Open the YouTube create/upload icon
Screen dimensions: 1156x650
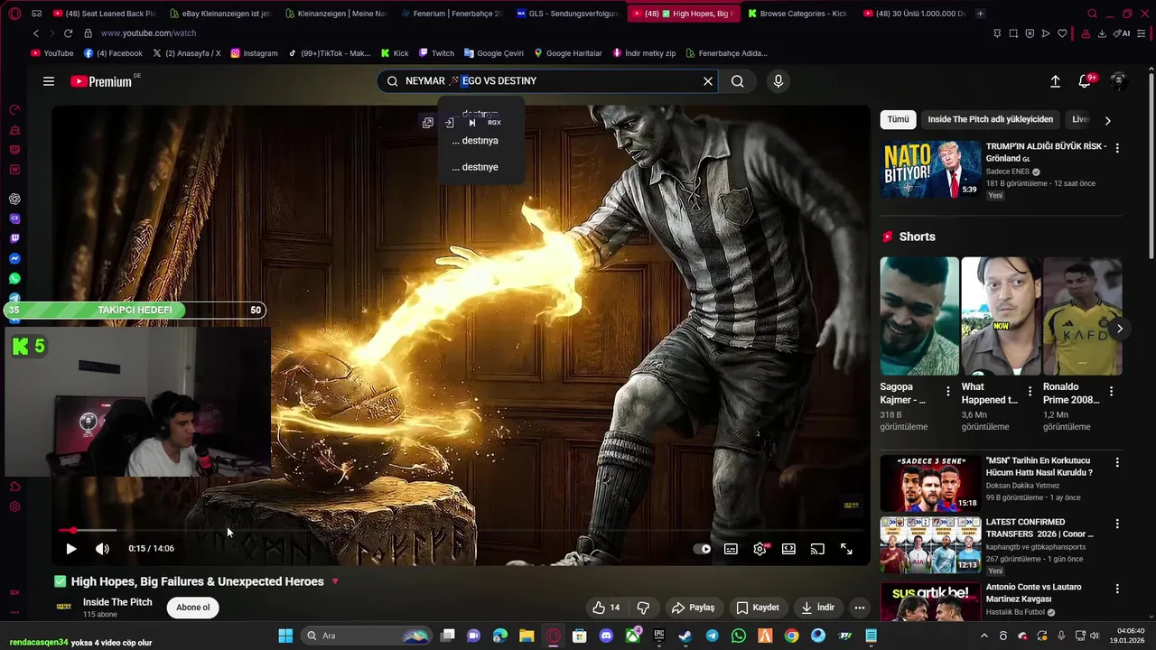click(x=1055, y=81)
